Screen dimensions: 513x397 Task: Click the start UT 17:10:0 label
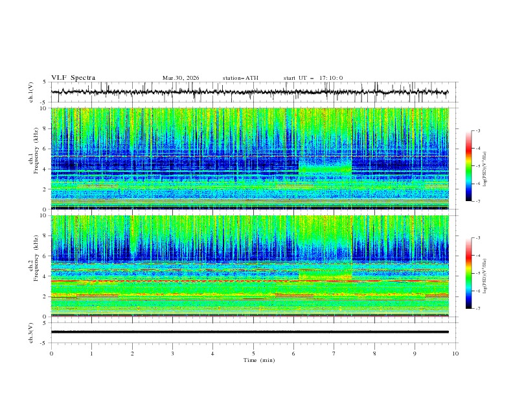pyautogui.click(x=313, y=78)
